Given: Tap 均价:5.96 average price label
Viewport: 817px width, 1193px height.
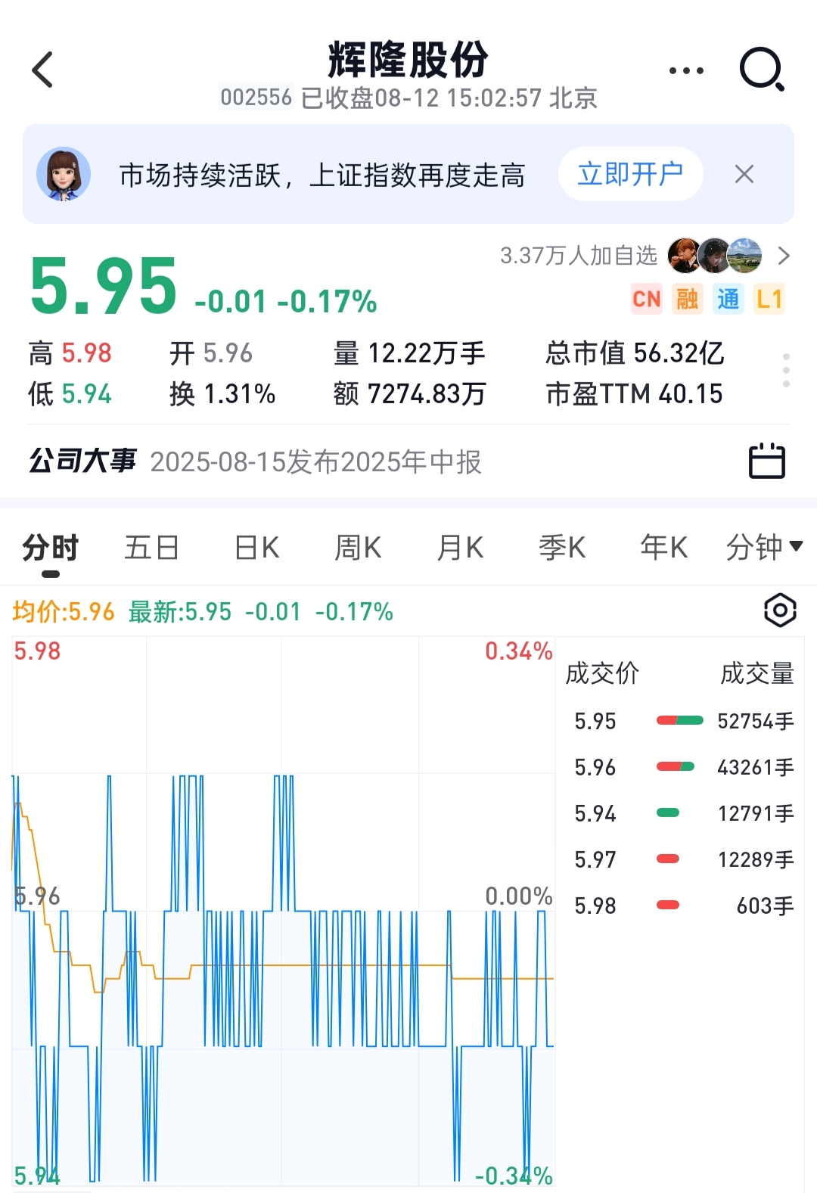Looking at the screenshot, I should (64, 611).
